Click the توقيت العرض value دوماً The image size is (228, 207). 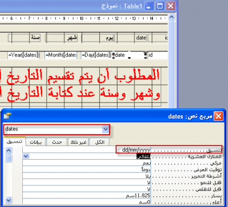(87, 169)
